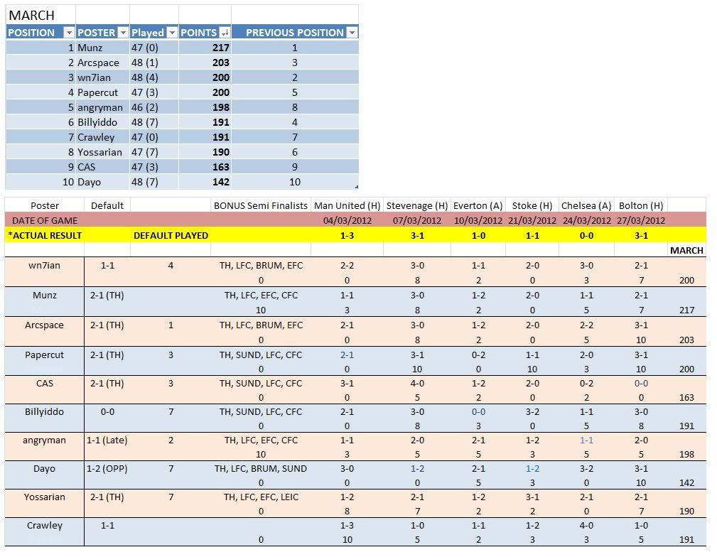Select actual result 1-3 under Man United
Image resolution: width=717 pixels, height=557 pixels.
(347, 235)
